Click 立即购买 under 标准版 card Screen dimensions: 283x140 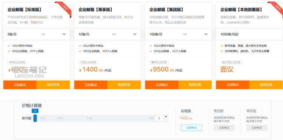click(20, 85)
